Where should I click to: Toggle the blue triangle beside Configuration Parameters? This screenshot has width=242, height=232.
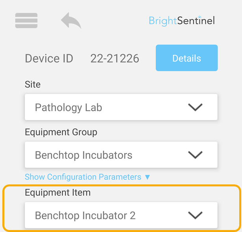click(147, 177)
